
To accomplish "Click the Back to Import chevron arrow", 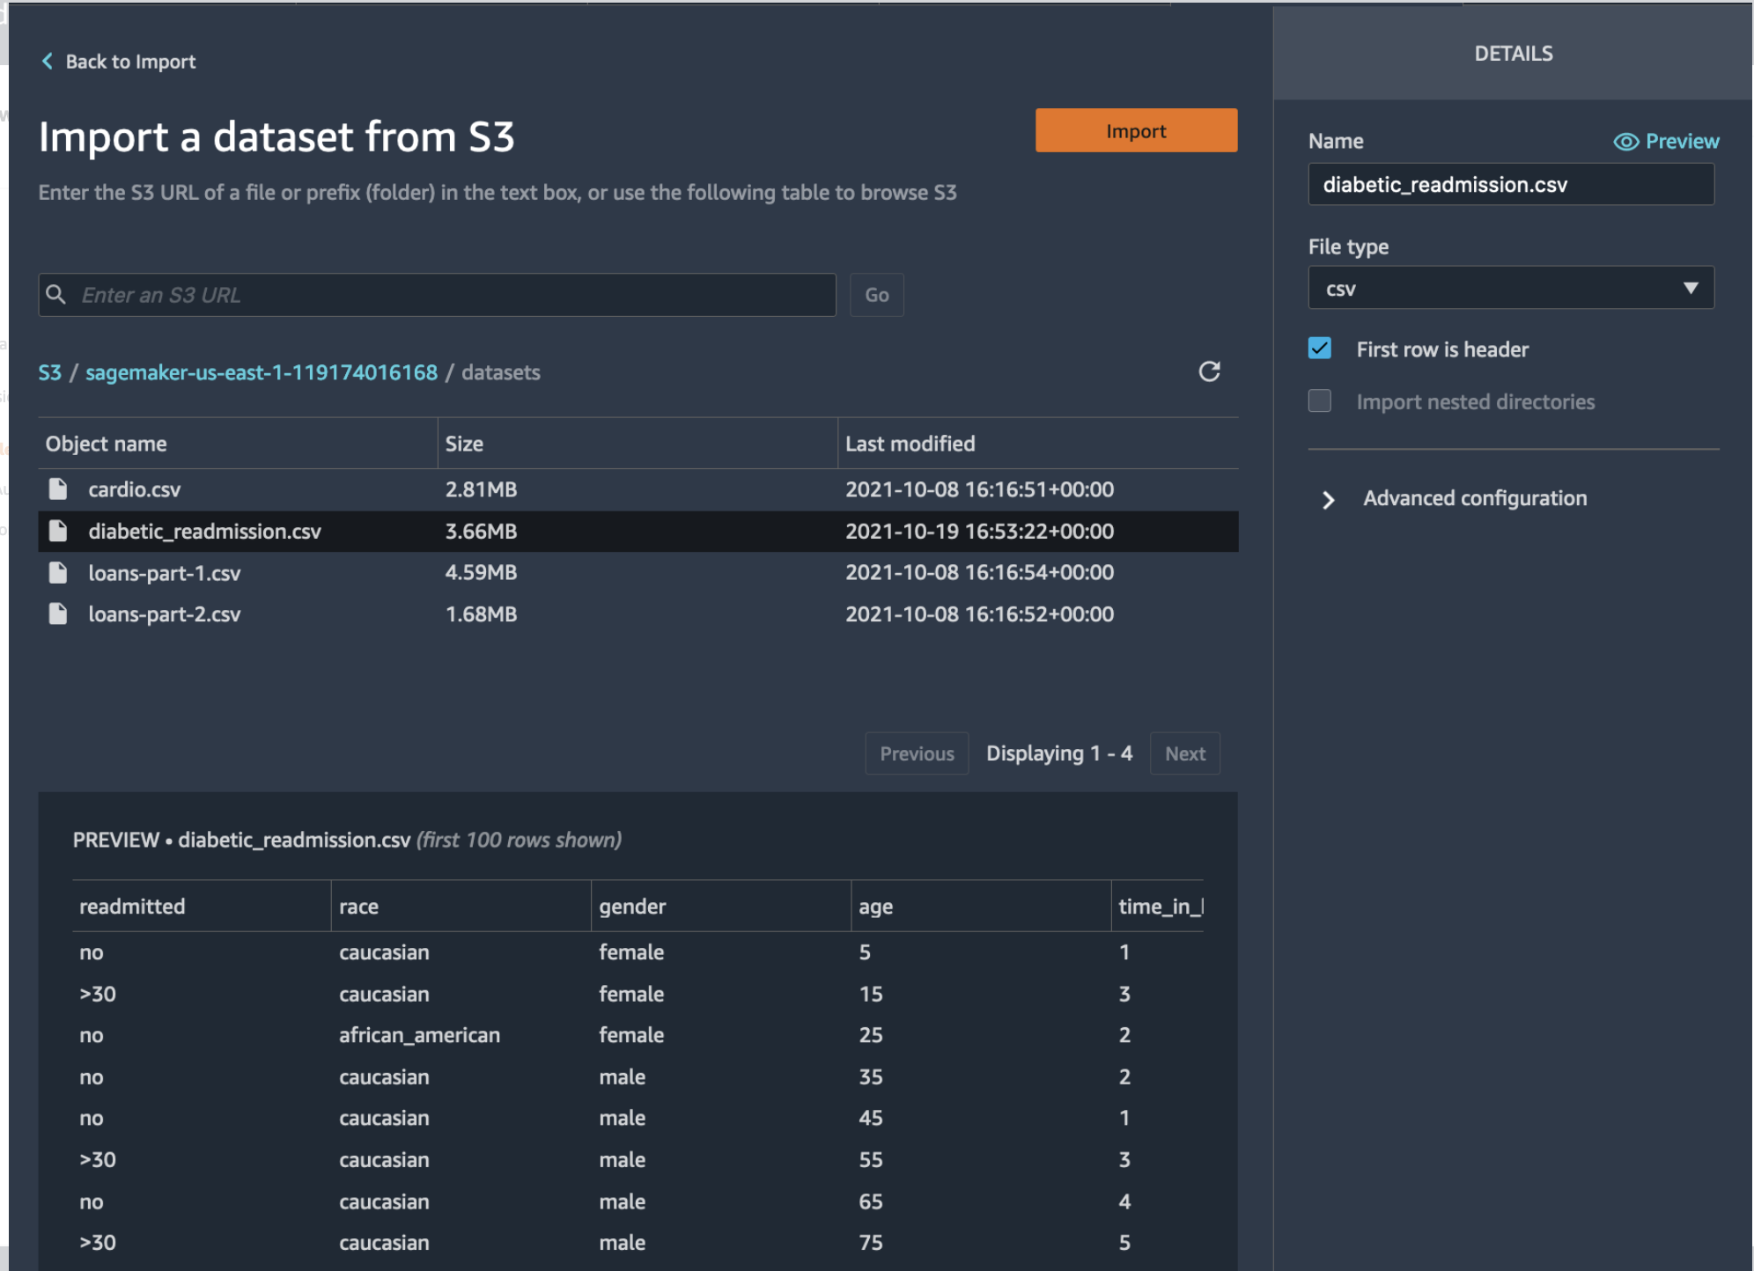I will pyautogui.click(x=48, y=61).
